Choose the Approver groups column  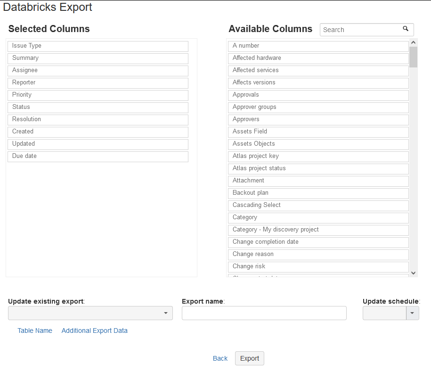(x=318, y=107)
